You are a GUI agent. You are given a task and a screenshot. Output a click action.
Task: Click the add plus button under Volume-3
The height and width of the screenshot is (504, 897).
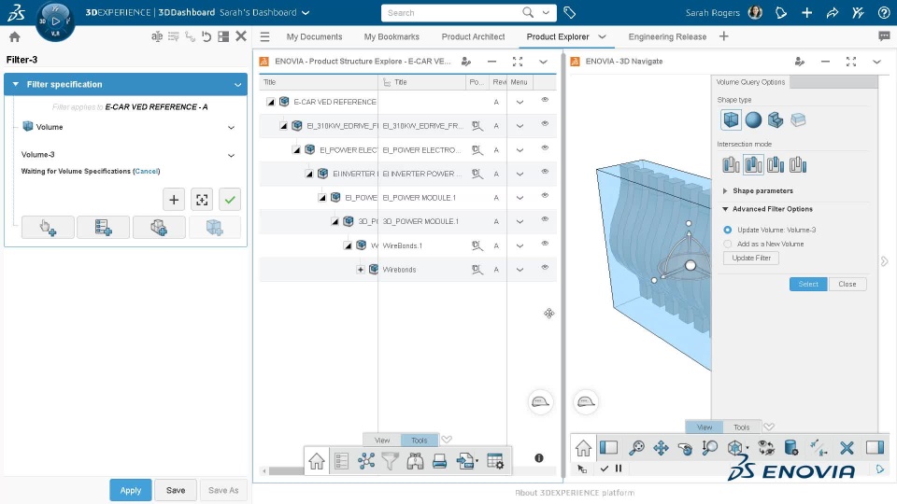click(174, 200)
